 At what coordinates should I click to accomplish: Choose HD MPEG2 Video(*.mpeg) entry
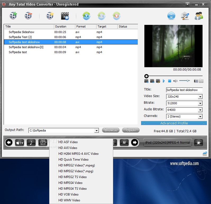81,165
